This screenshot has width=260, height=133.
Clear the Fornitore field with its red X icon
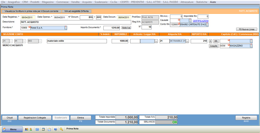[x=29, y=27]
